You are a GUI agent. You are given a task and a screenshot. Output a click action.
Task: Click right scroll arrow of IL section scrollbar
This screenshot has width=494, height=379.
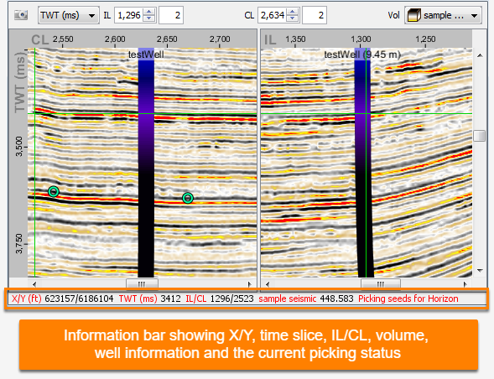tap(465, 284)
